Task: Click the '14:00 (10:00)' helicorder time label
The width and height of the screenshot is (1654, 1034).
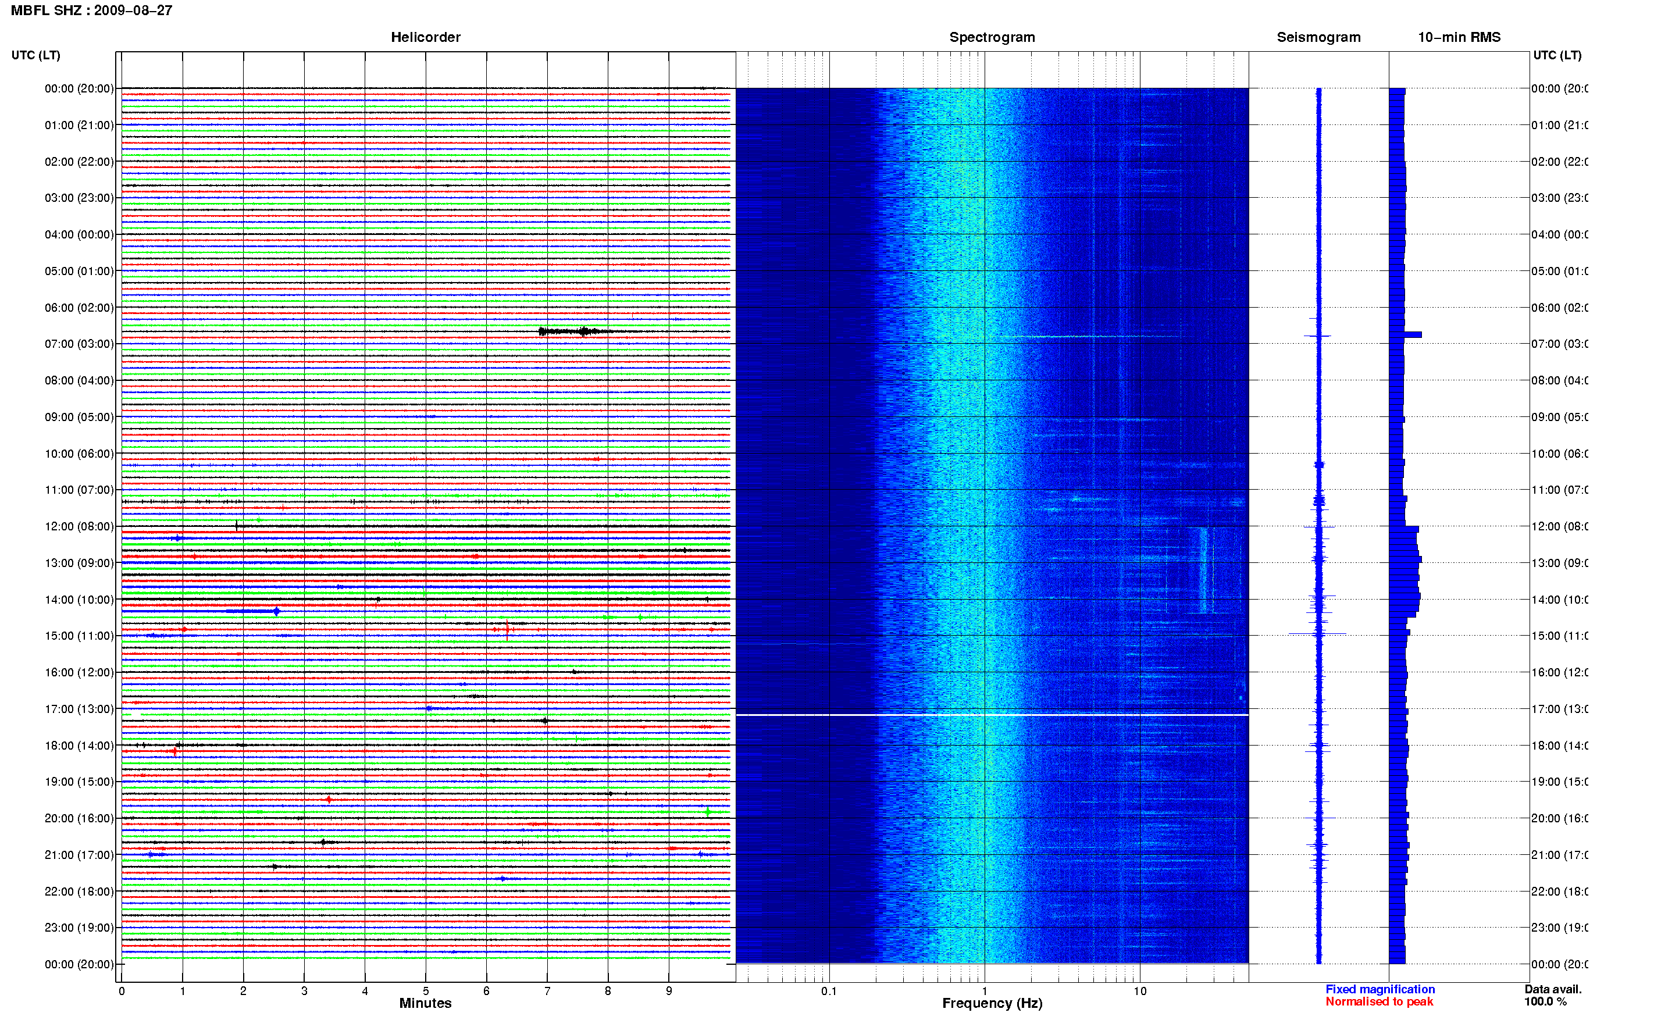Action: click(79, 600)
